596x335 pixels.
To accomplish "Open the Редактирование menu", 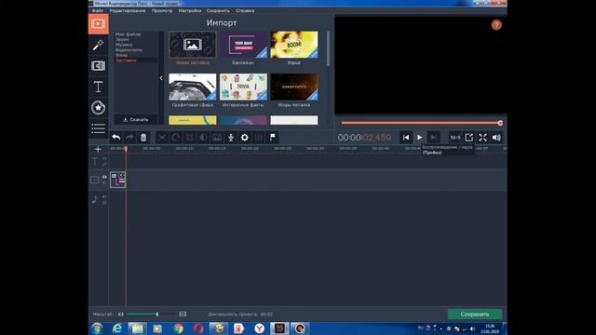I will [128, 10].
